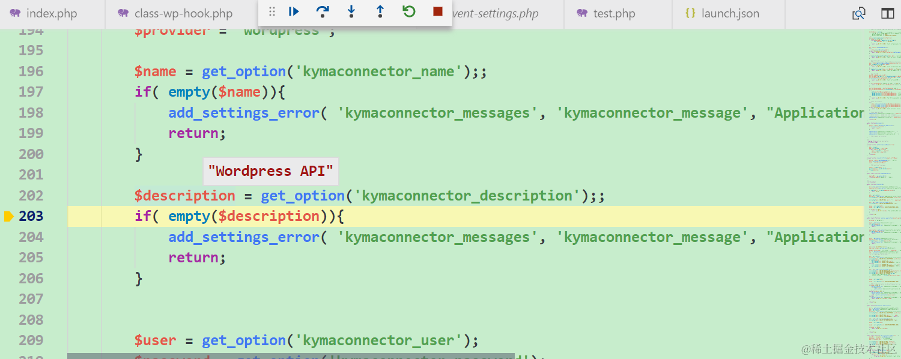This screenshot has height=359, width=901.
Task: Click add_settings_error call on line 198
Action: pos(244,113)
